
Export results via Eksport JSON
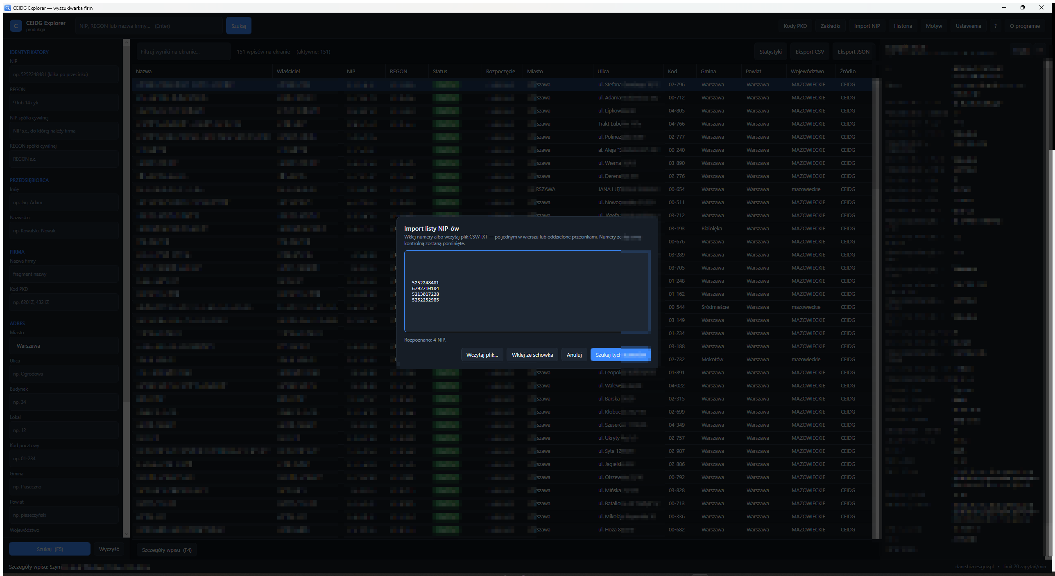point(854,52)
